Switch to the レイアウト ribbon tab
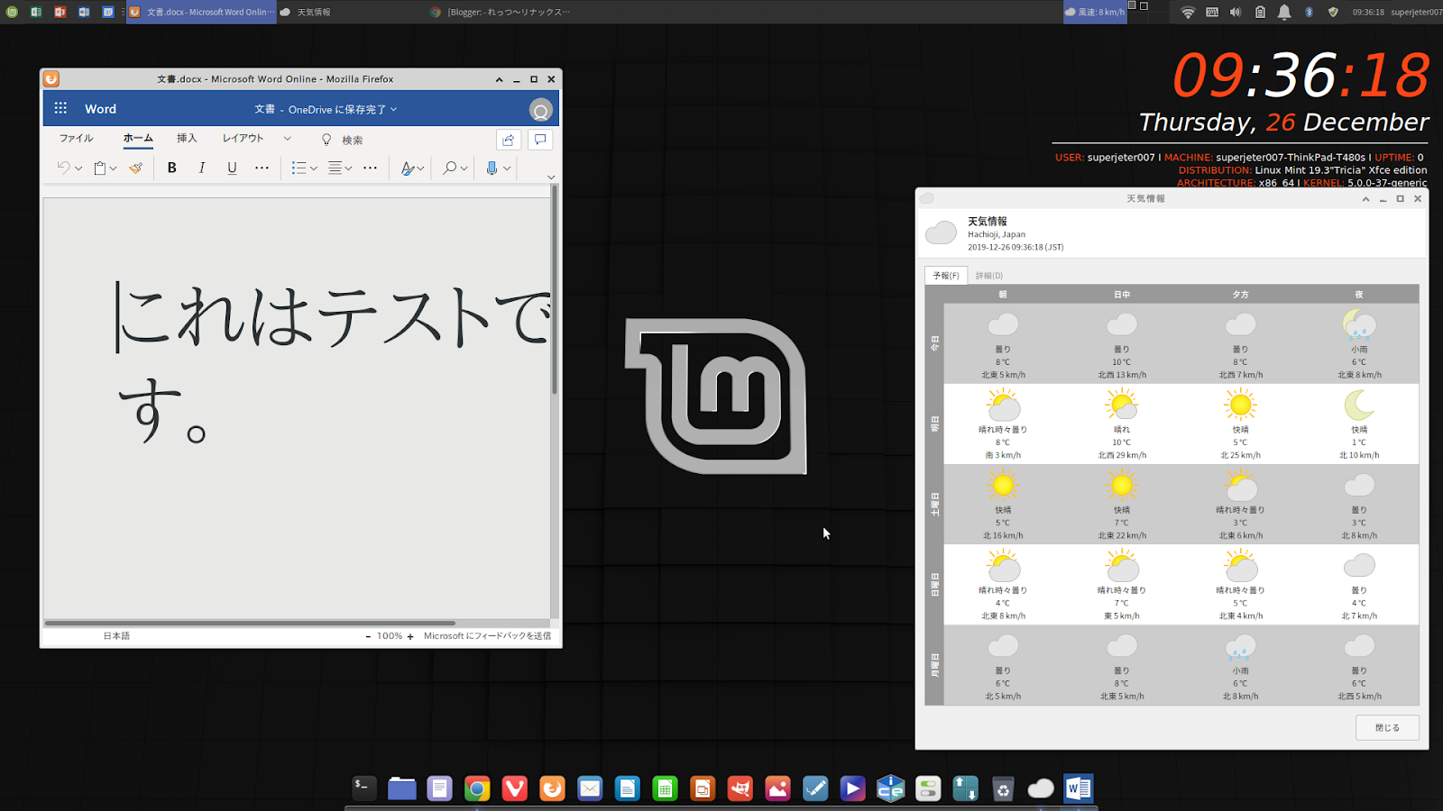Image resolution: width=1443 pixels, height=811 pixels. 243,139
